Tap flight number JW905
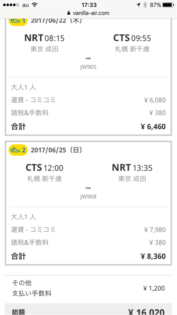 point(88,67)
